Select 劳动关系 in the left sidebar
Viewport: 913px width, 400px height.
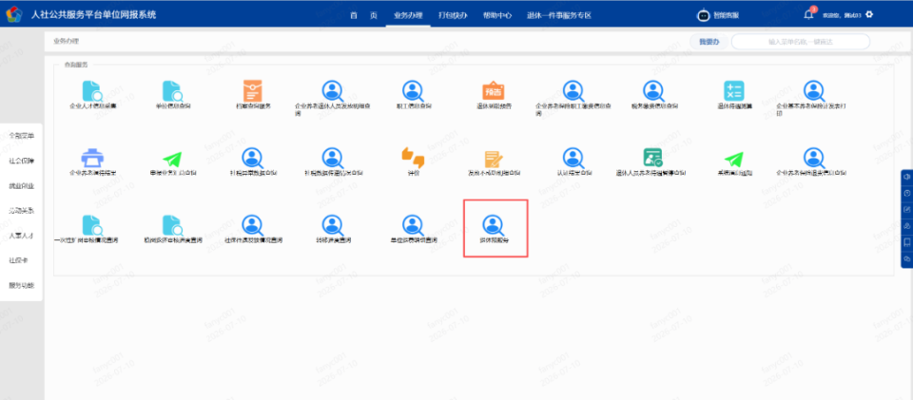pos(21,211)
